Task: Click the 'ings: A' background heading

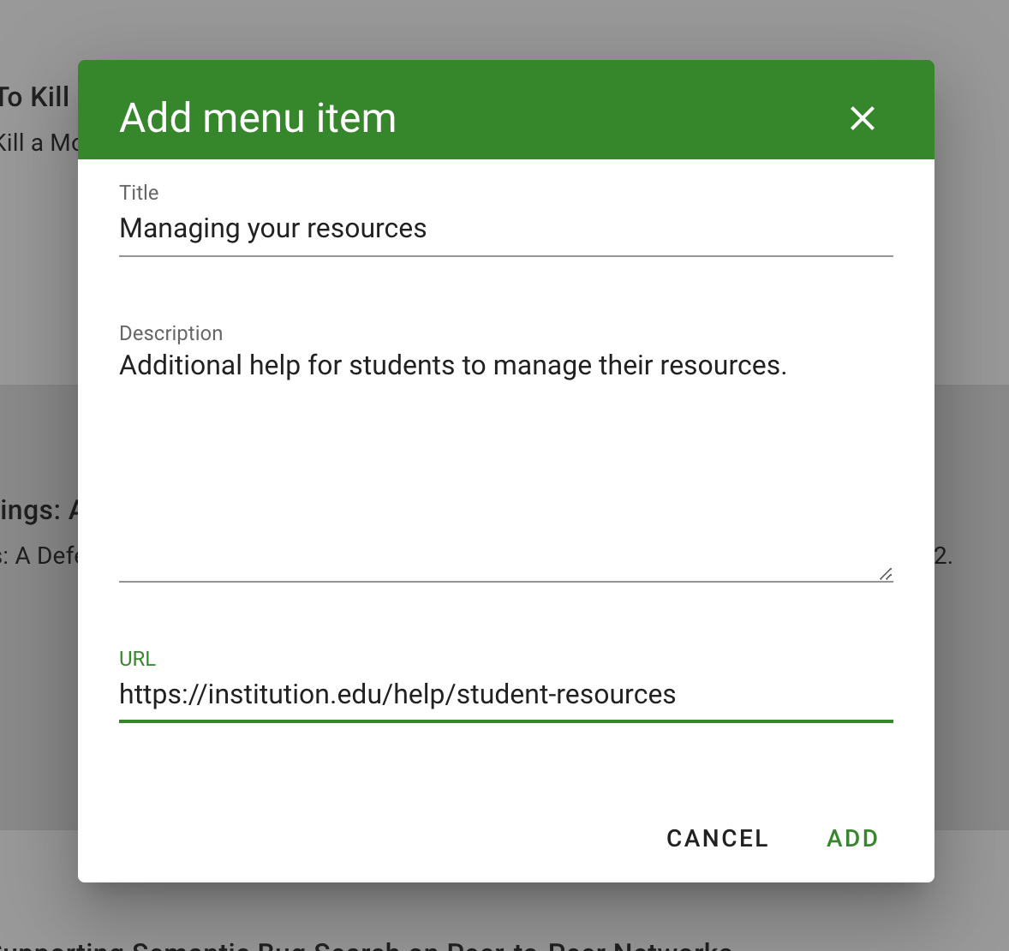Action: pos(38,511)
